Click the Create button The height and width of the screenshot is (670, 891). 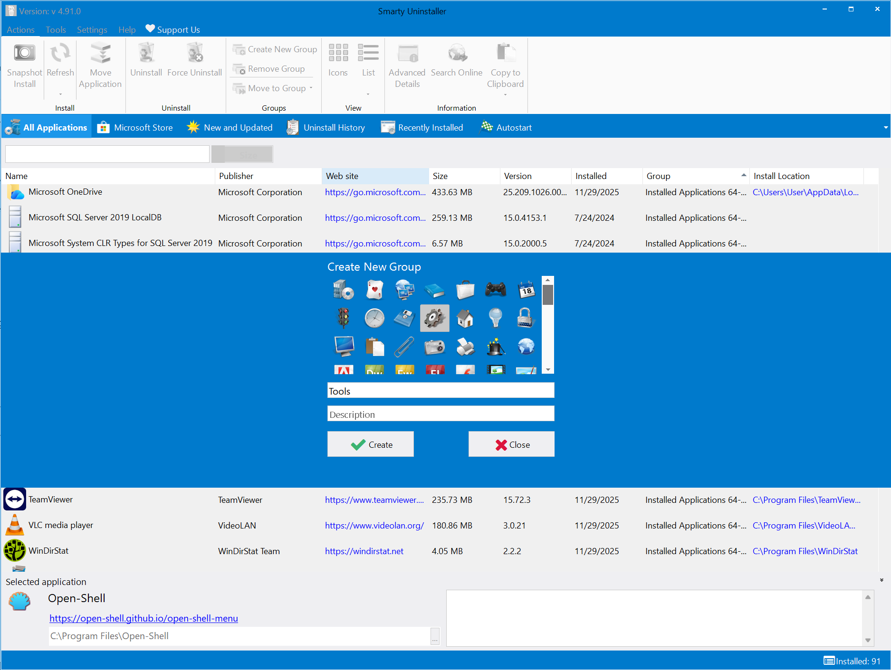pyautogui.click(x=370, y=444)
